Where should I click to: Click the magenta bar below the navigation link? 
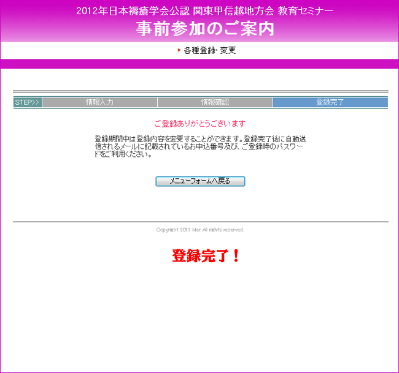pyautogui.click(x=199, y=64)
